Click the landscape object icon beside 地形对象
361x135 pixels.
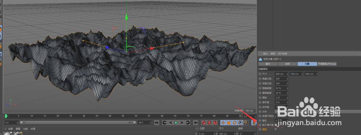pyautogui.click(x=261, y=59)
